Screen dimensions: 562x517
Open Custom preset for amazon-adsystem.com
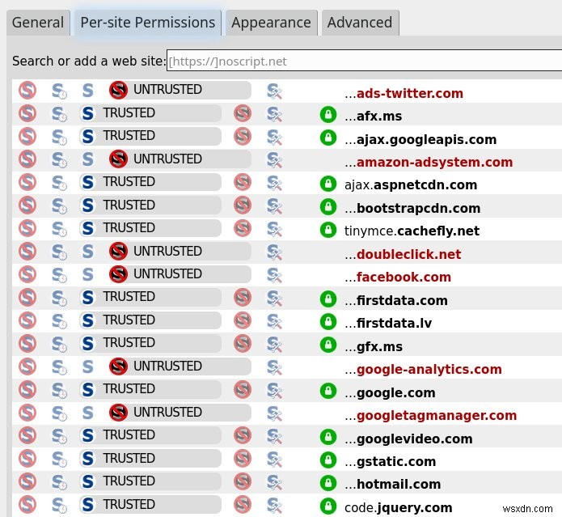click(274, 160)
